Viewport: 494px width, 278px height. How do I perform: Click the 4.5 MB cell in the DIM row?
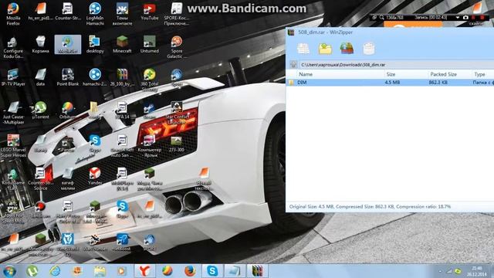coord(392,83)
